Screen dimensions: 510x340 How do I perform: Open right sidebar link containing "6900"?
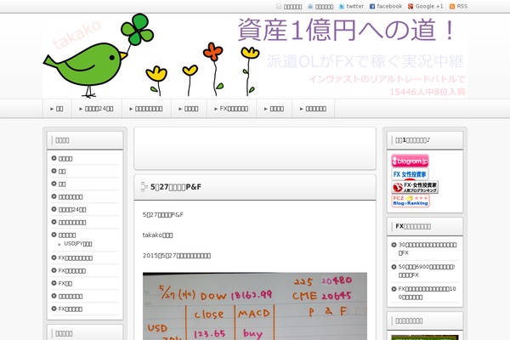[427, 270]
